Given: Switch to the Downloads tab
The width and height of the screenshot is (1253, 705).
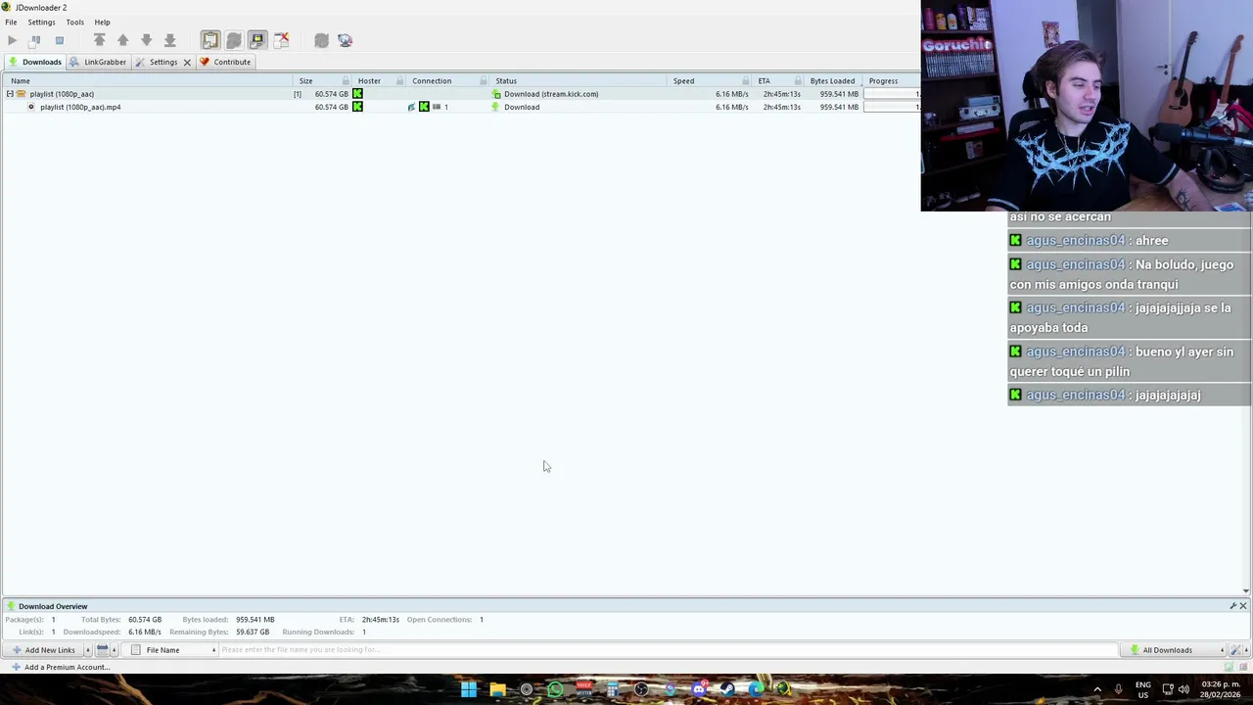Looking at the screenshot, I should 35,62.
